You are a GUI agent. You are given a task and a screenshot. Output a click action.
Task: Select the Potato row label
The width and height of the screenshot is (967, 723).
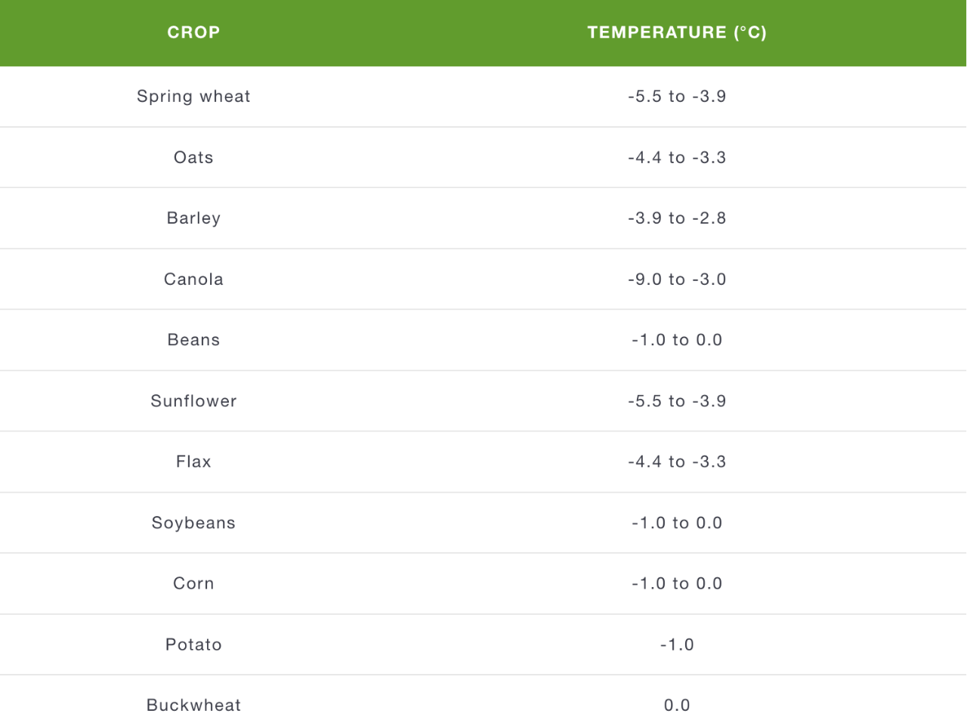[193, 644]
